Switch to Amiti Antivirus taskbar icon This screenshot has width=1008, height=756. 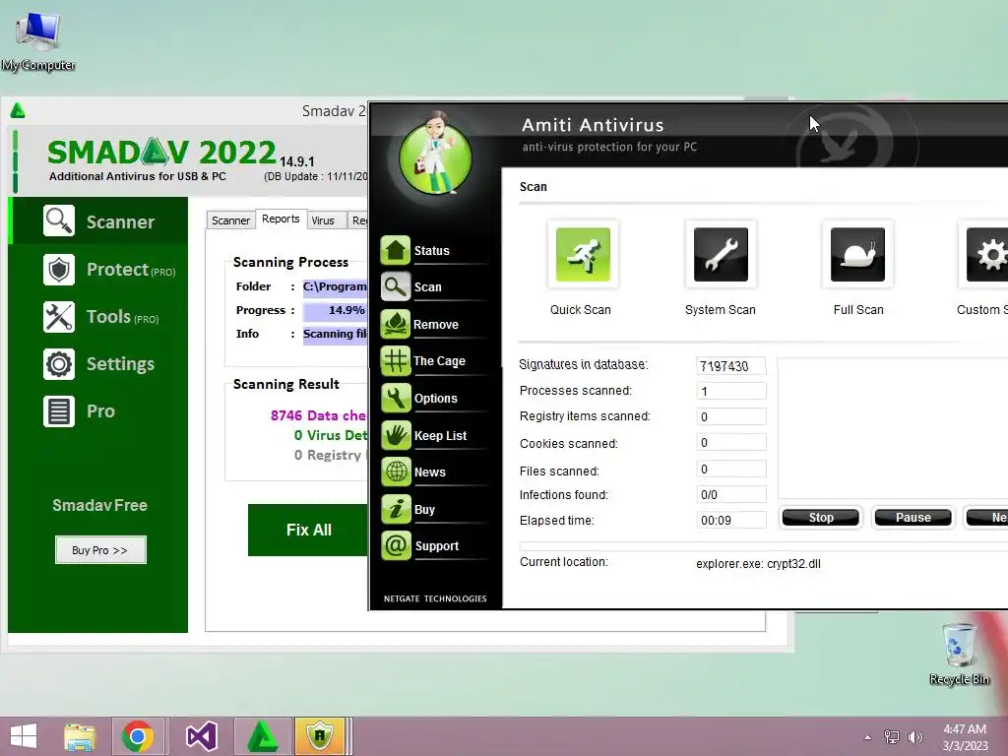[x=320, y=736]
